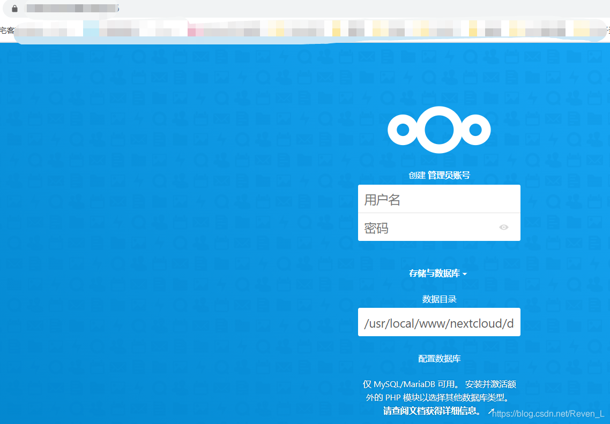Viewport: 610px width, 424px height.
Task: Focus the 用户名 username field
Action: pyautogui.click(x=439, y=199)
